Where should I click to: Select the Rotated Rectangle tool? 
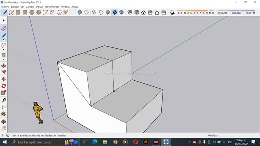coord(25,13)
